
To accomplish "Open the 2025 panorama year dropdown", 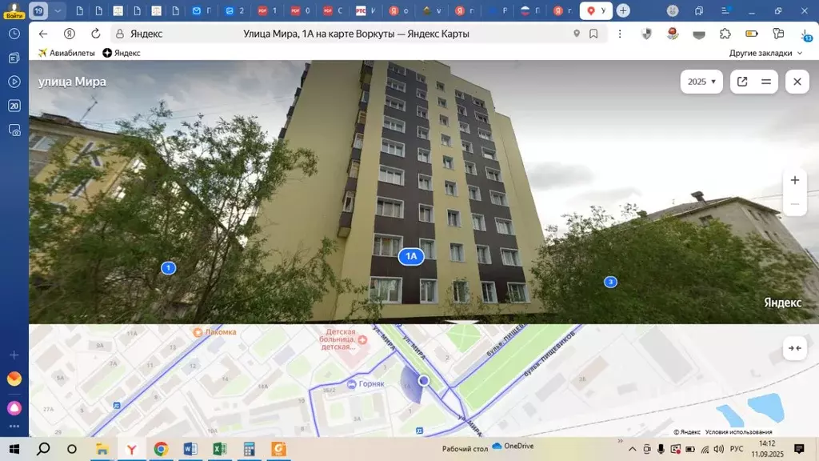I will coord(702,82).
